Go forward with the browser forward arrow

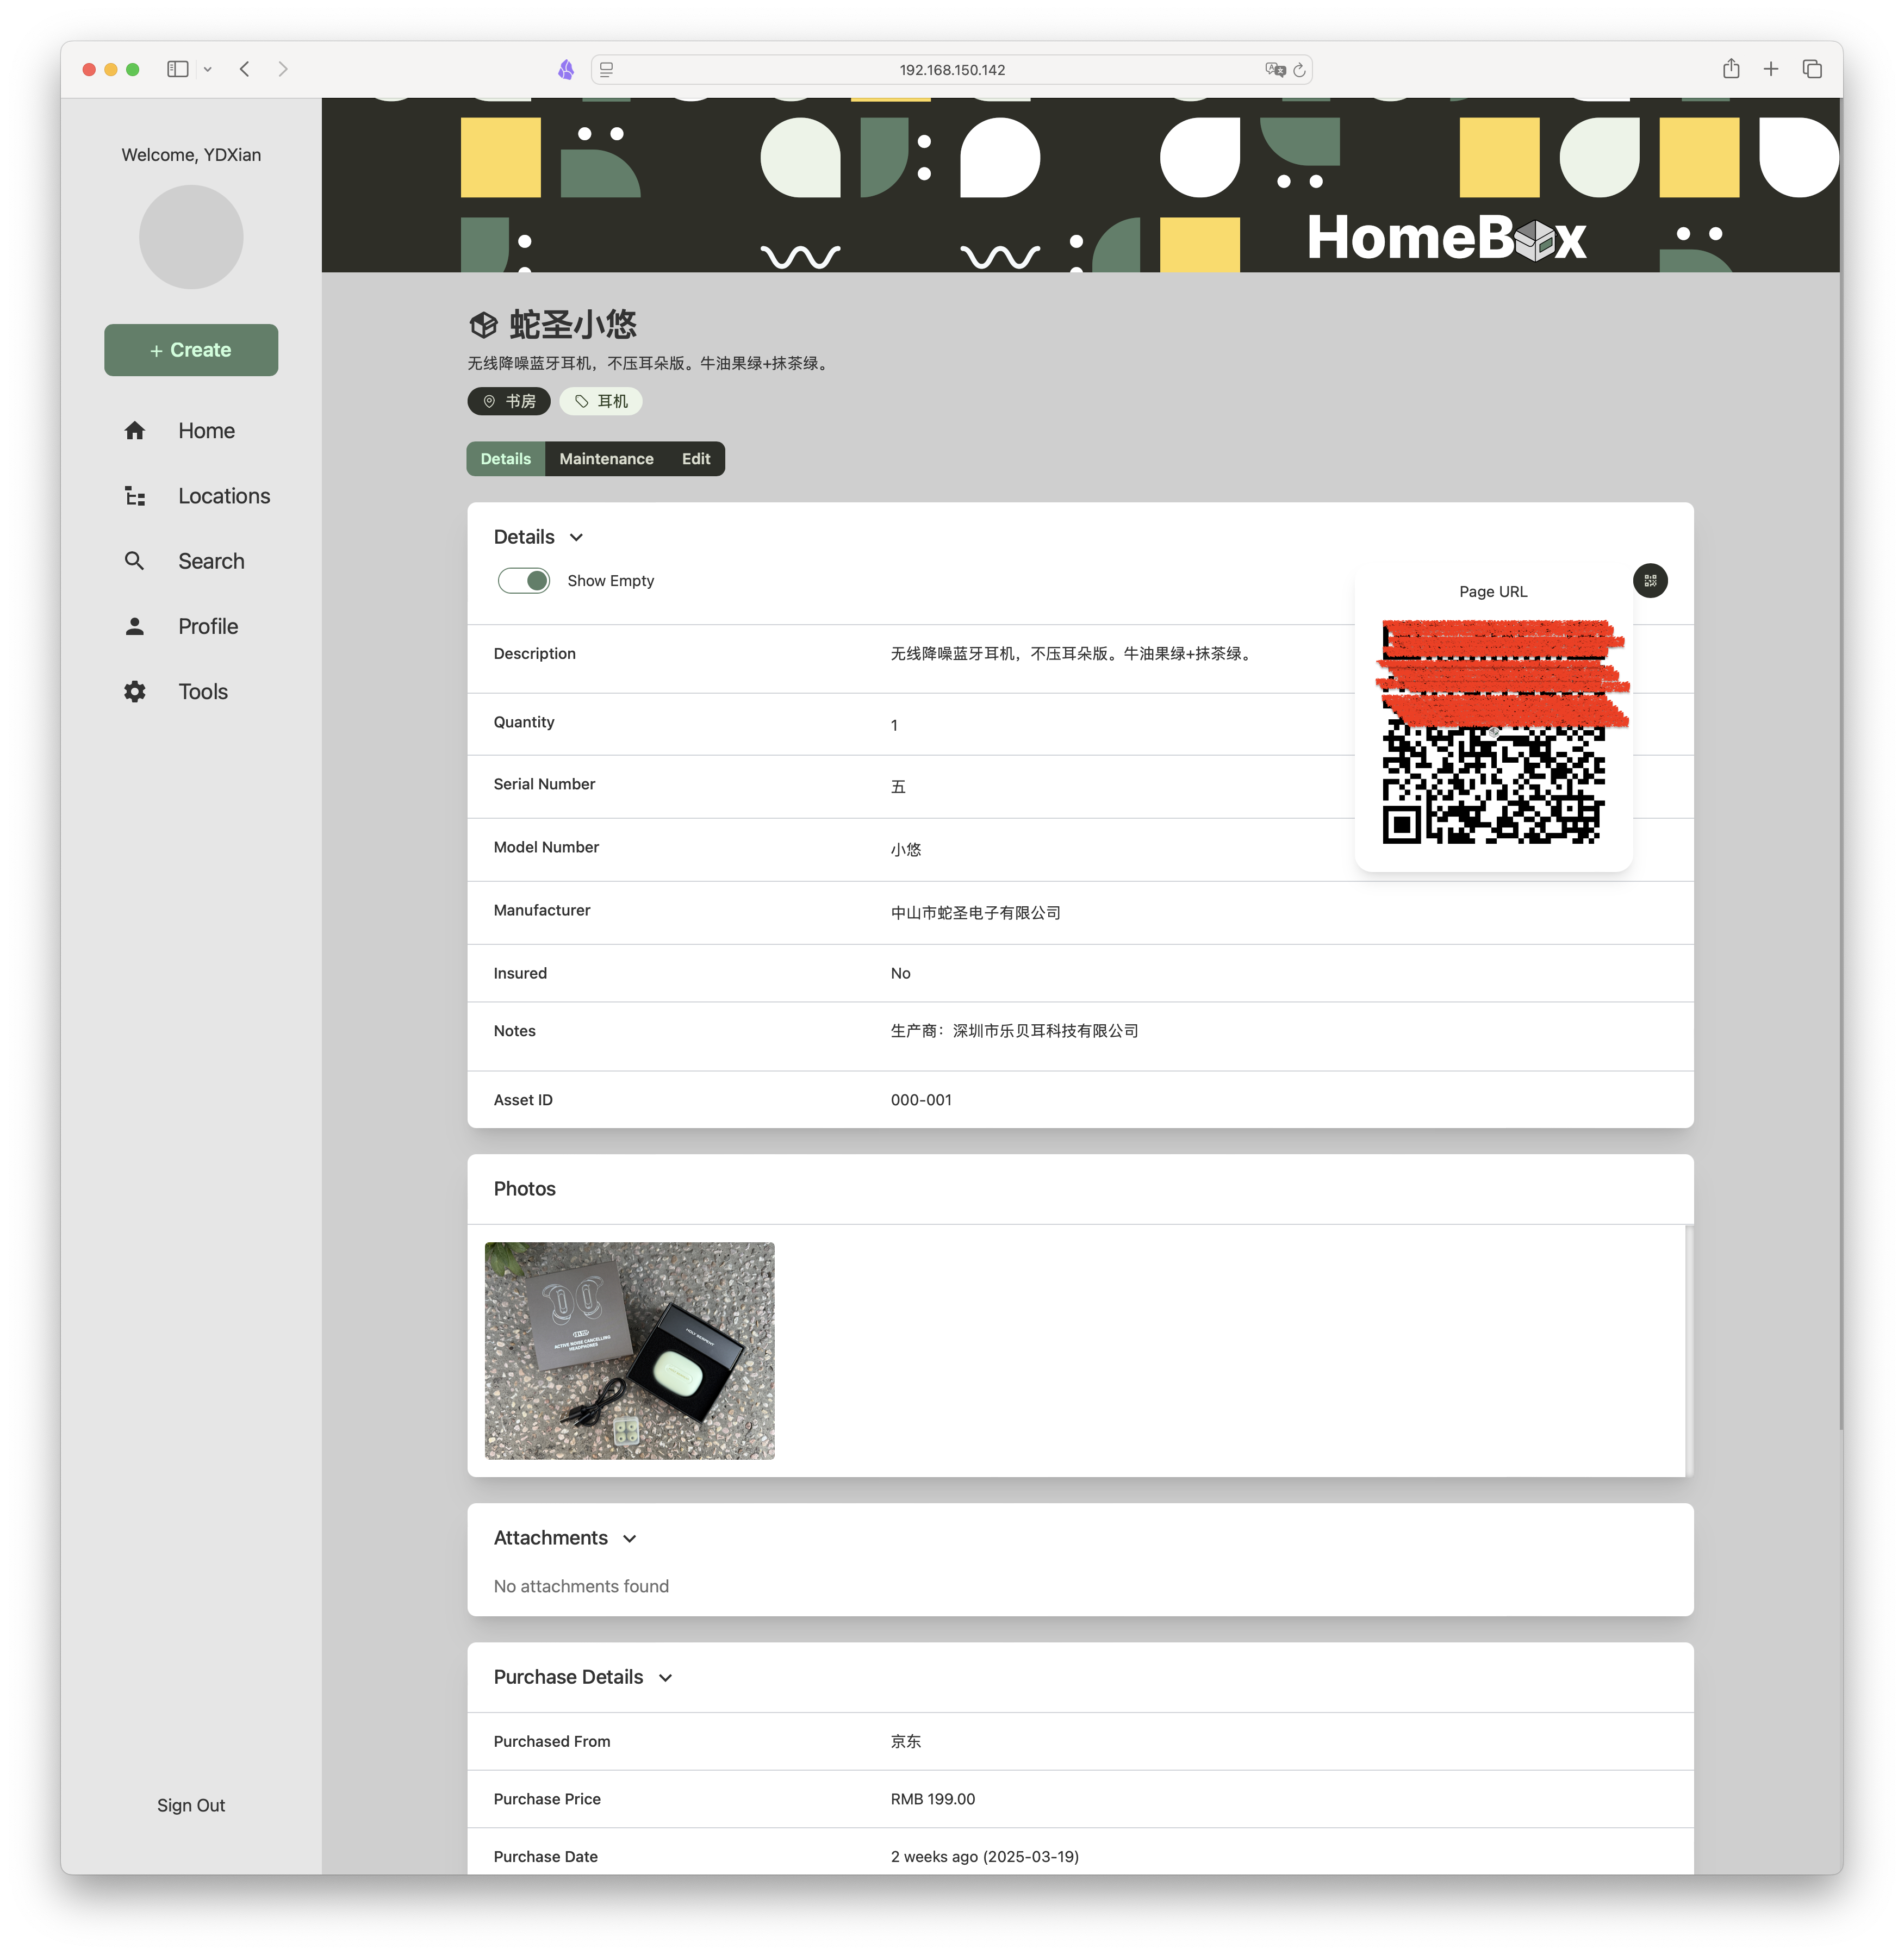coord(283,69)
